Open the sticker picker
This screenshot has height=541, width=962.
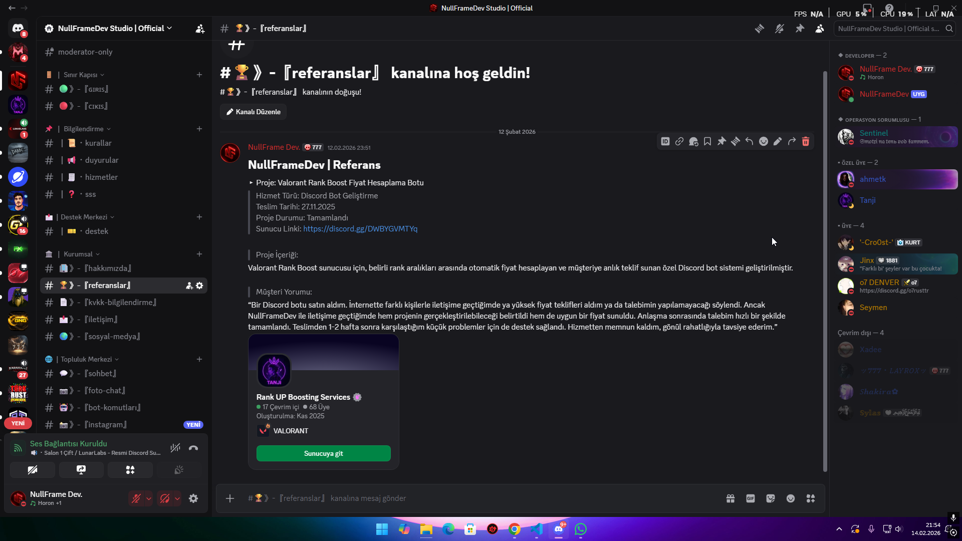click(x=771, y=498)
